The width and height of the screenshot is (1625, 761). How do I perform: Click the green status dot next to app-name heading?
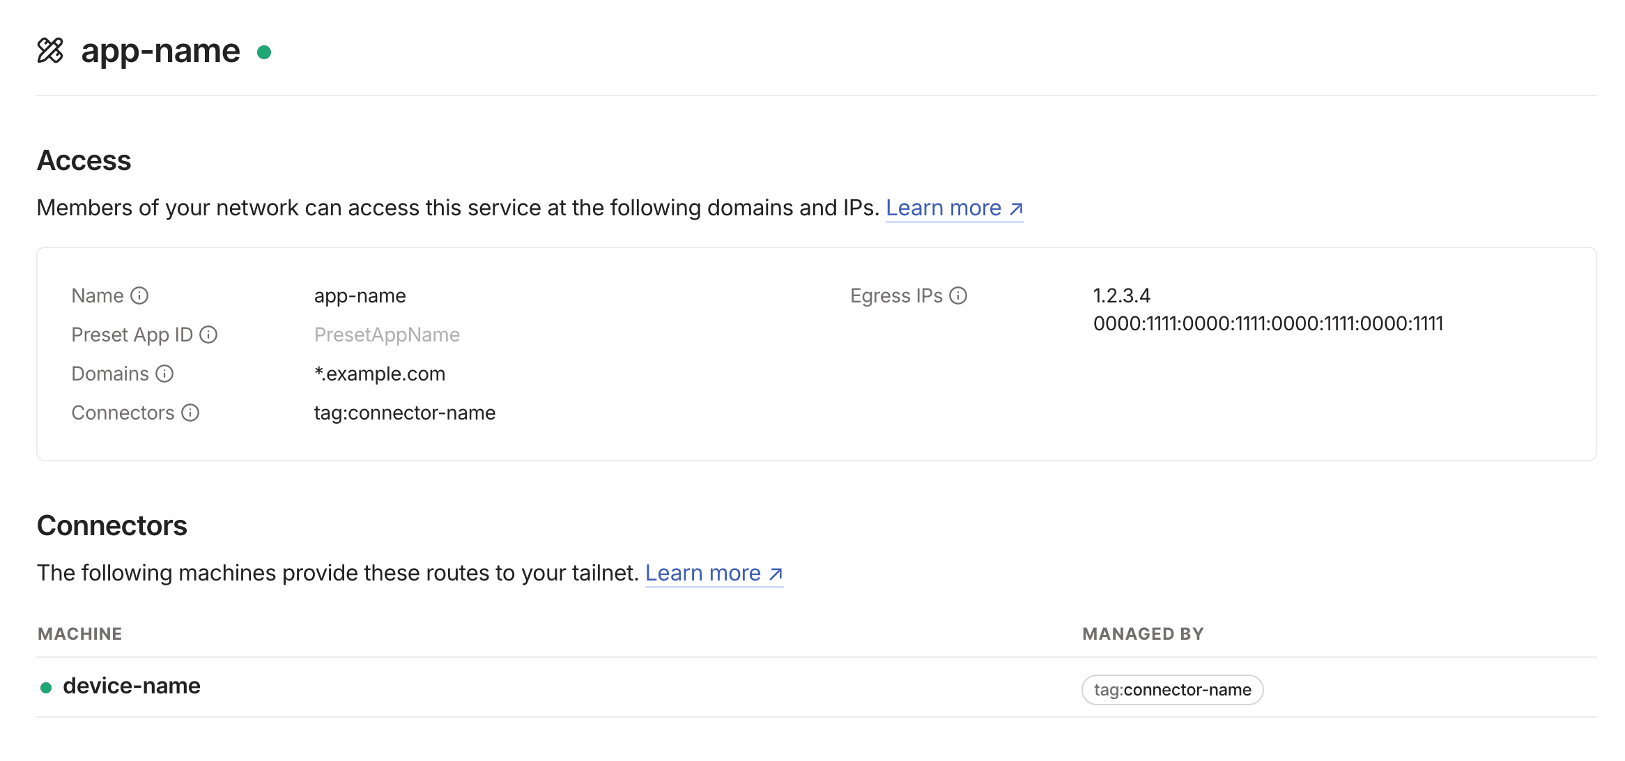(x=264, y=52)
